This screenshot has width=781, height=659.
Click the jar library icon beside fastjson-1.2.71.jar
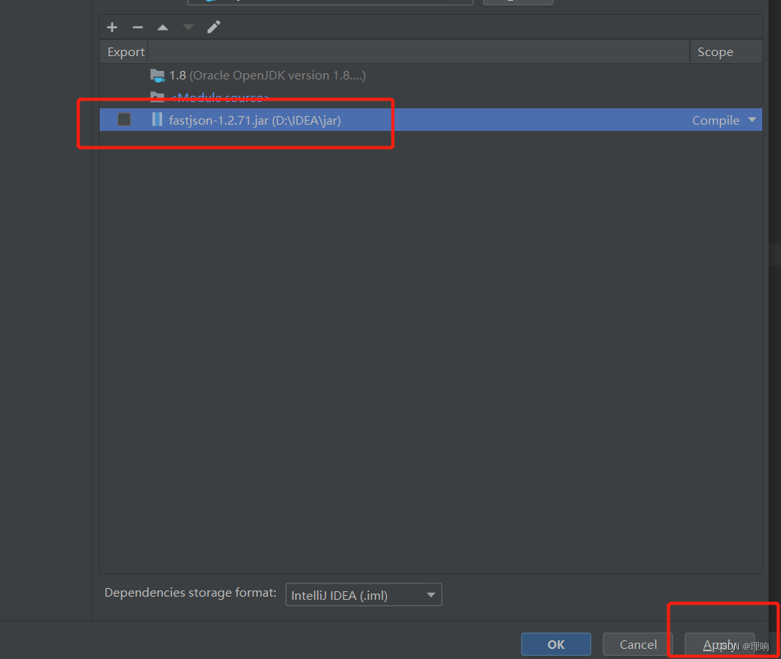click(x=157, y=120)
